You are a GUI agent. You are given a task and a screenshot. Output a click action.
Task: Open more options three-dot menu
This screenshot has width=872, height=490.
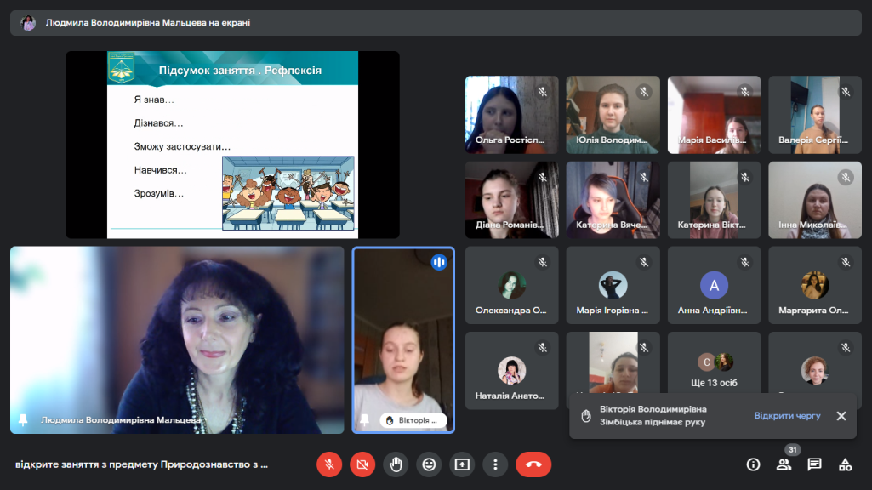pos(495,464)
